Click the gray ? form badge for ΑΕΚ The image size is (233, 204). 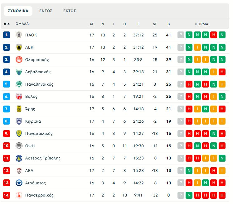[x=181, y=47]
